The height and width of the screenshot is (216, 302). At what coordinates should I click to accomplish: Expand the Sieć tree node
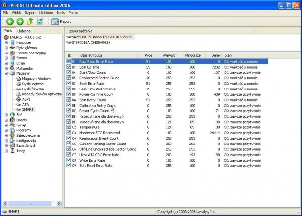pyautogui.click(x=6, y=115)
